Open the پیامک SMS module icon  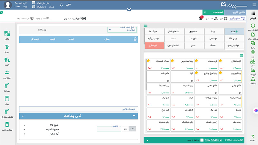point(253,43)
